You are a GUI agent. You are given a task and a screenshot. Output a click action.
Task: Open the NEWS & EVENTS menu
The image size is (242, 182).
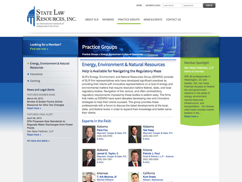coord(153,20)
